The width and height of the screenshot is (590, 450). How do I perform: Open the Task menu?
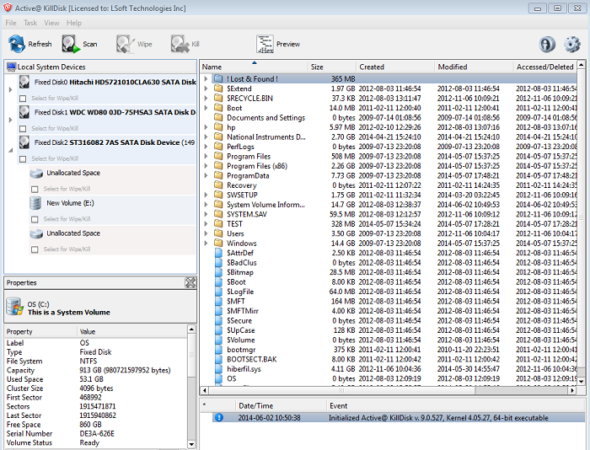tap(30, 23)
